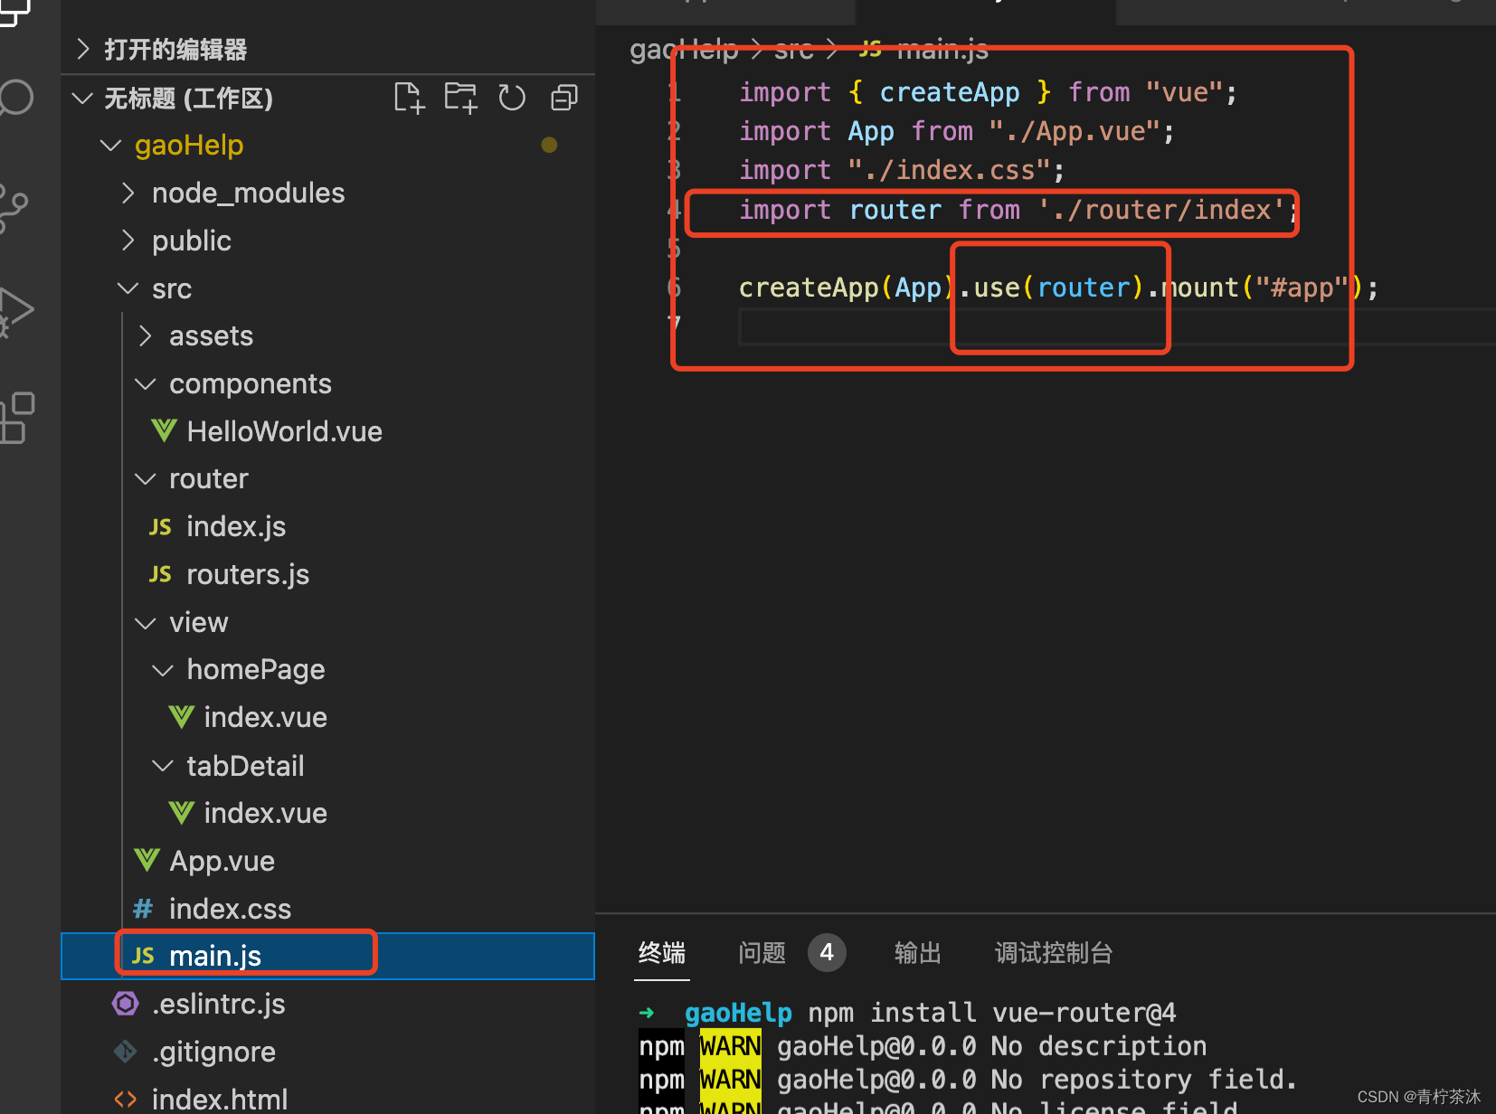Click the Vue icon beside App.vue
This screenshot has width=1496, height=1114.
[x=146, y=860]
